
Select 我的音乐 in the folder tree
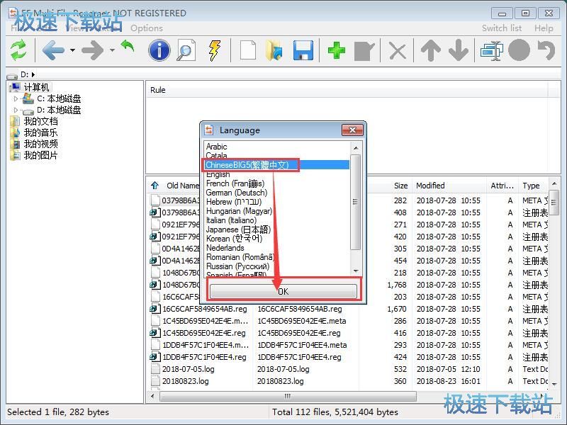40,132
